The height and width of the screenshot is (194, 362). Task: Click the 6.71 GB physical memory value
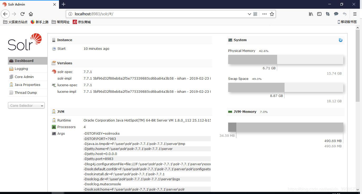269,68
